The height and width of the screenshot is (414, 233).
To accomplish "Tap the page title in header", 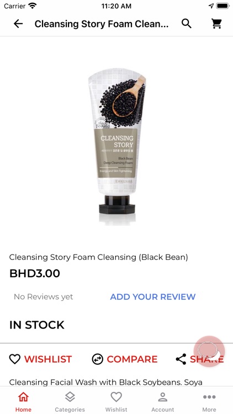I will (x=102, y=24).
